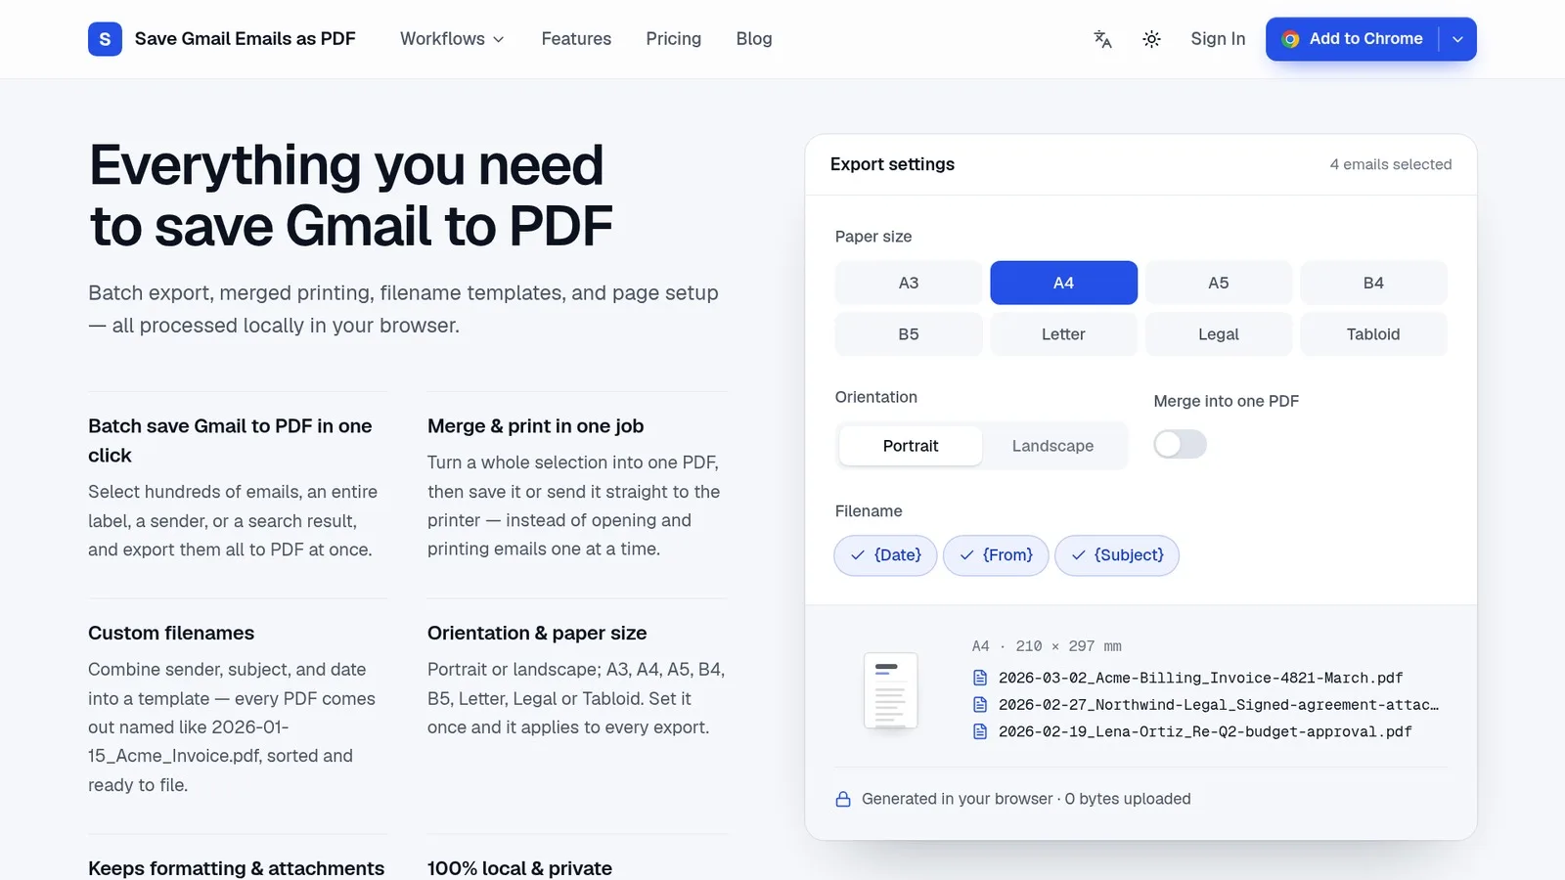Choose B4 paper size
This screenshot has width=1565, height=880.
pyautogui.click(x=1373, y=283)
